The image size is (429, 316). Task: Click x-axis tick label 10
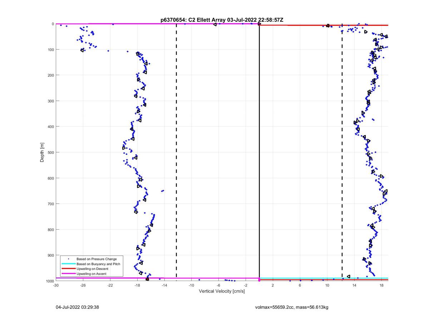tap(327, 285)
